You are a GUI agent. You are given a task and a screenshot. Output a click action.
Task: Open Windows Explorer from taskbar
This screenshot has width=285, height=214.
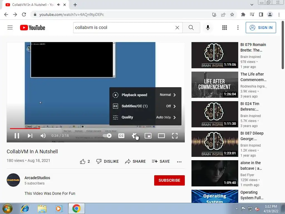click(42, 208)
